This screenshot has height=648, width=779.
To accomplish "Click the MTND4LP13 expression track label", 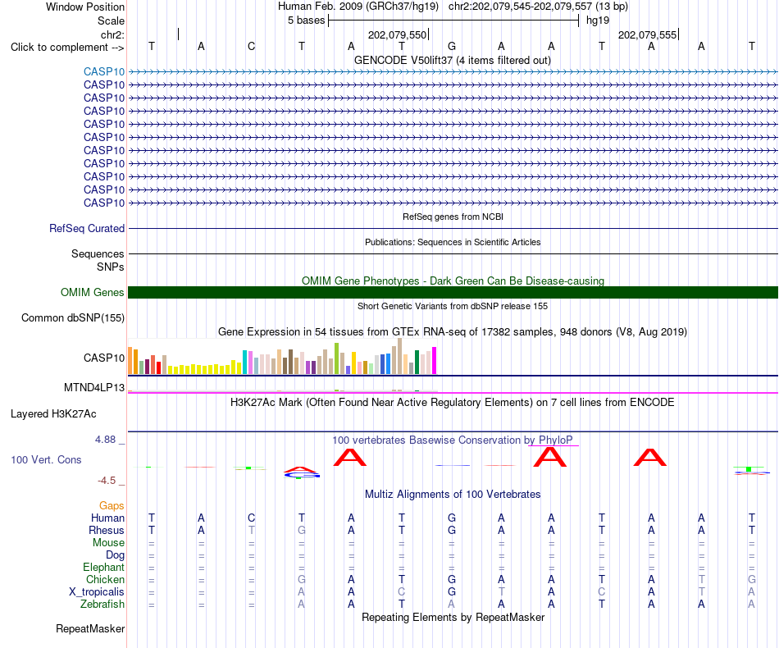I will click(94, 388).
